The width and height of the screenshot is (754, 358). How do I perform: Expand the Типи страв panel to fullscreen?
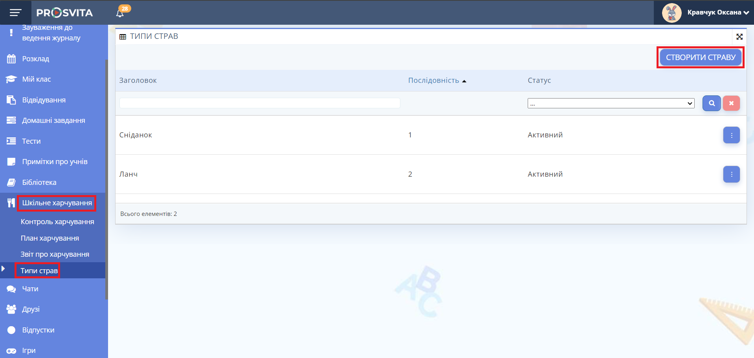coord(739,37)
